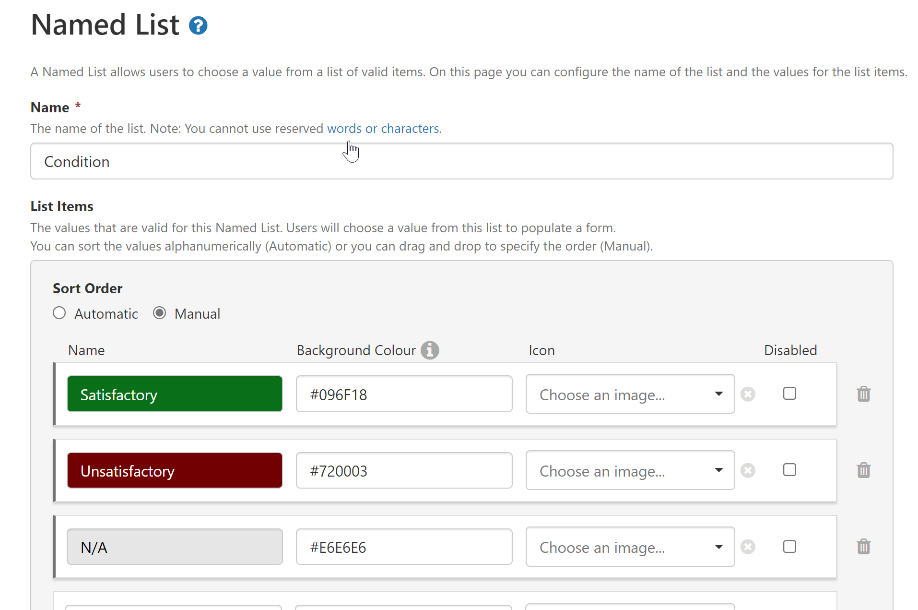Screen dimensions: 918x610
Task: Delete the N/A list item
Action: [x=863, y=547]
